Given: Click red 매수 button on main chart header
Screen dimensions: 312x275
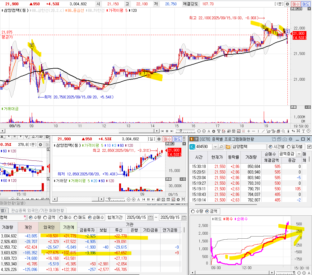Looking at the screenshot, I should pyautogui.click(x=296, y=4).
